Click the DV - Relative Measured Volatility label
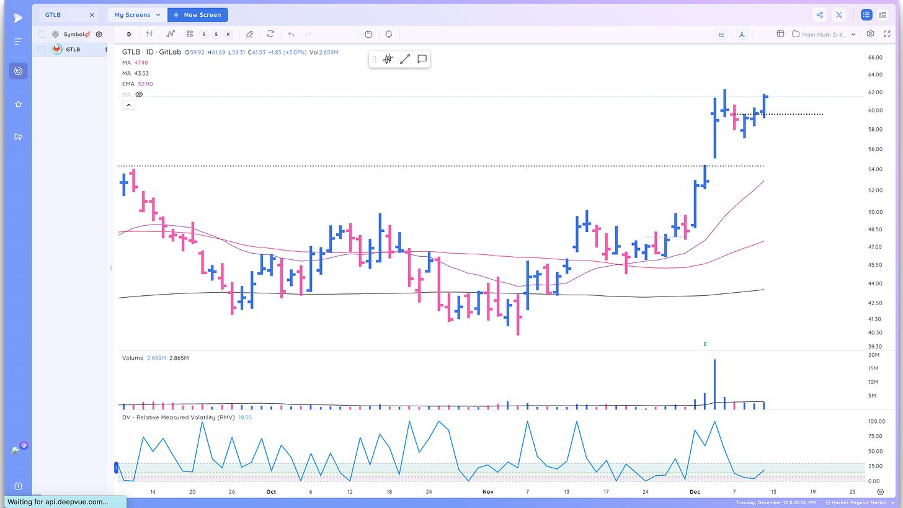Image resolution: width=903 pixels, height=508 pixels. [178, 417]
